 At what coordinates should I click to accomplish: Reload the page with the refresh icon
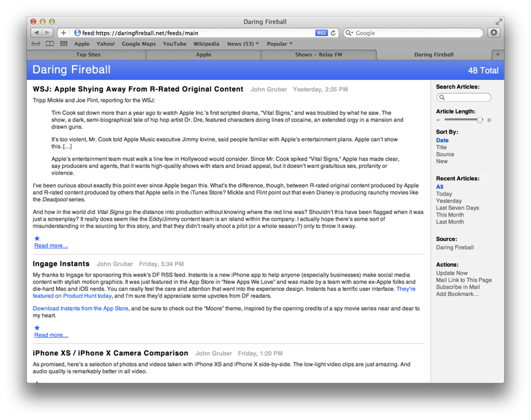tap(334, 33)
